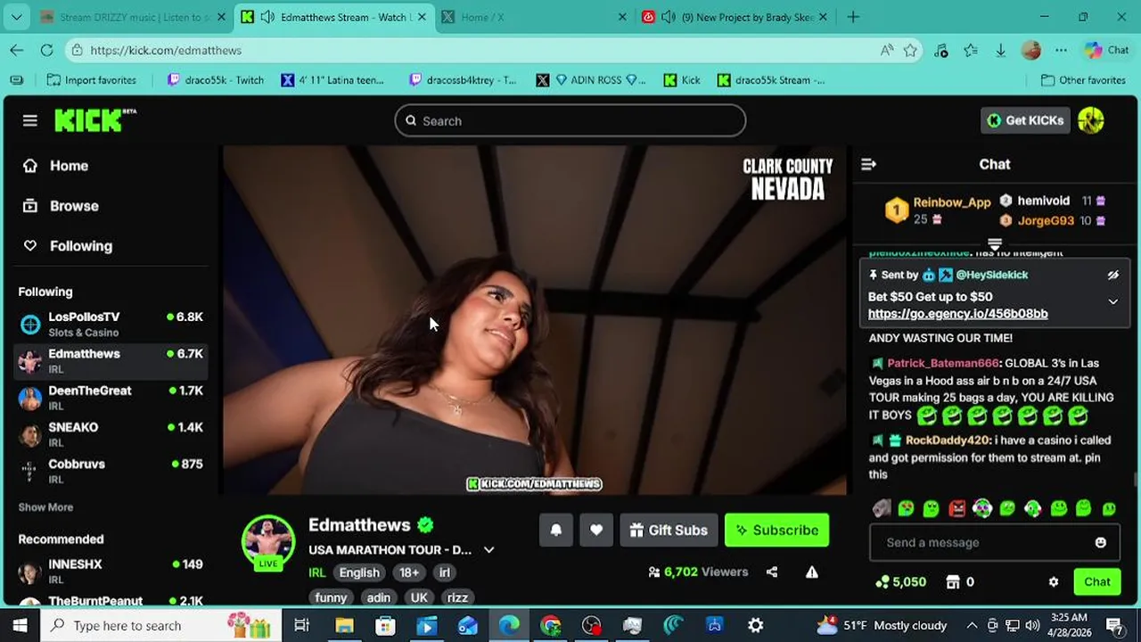Open the IRL category link
This screenshot has height=642, width=1141.
pyautogui.click(x=317, y=572)
